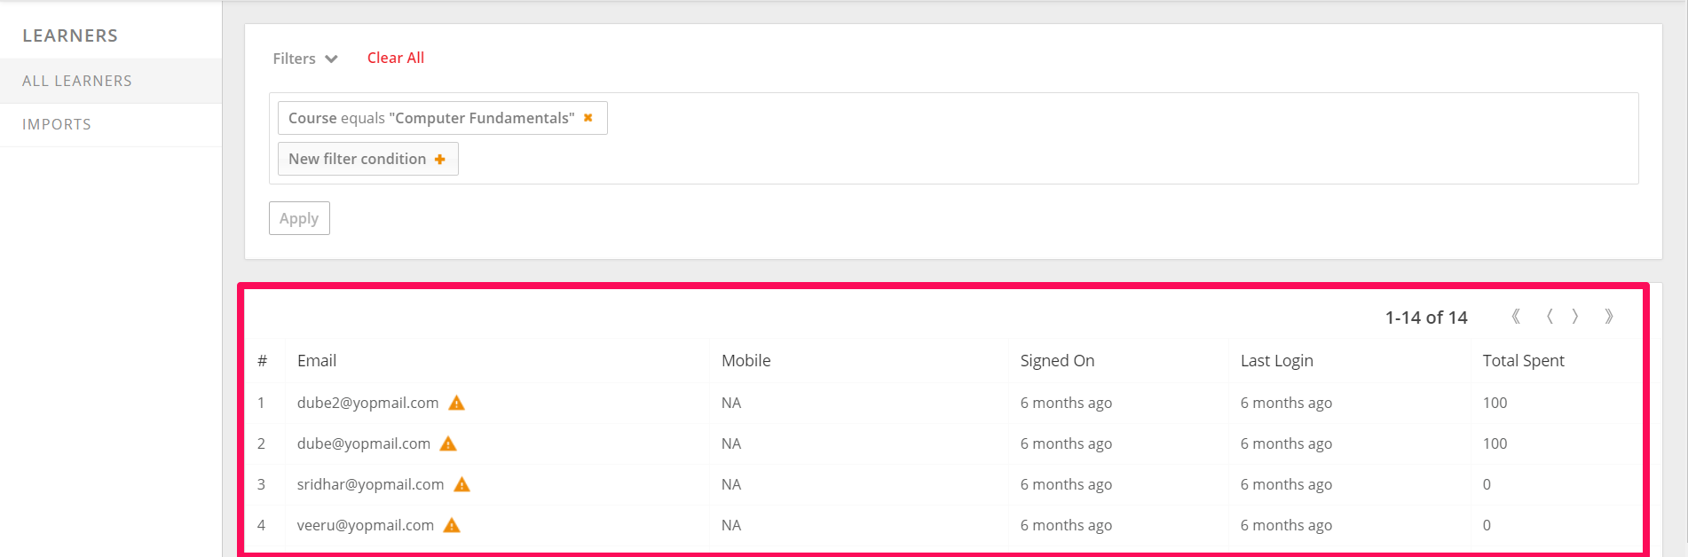Viewport: 1688px width, 557px height.
Task: Click New filter condition button
Action: (x=368, y=159)
